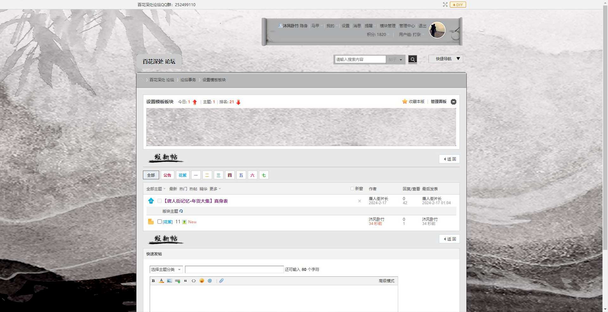Click the bold formatting icon in editor
This screenshot has height=312, width=608.
[153, 281]
